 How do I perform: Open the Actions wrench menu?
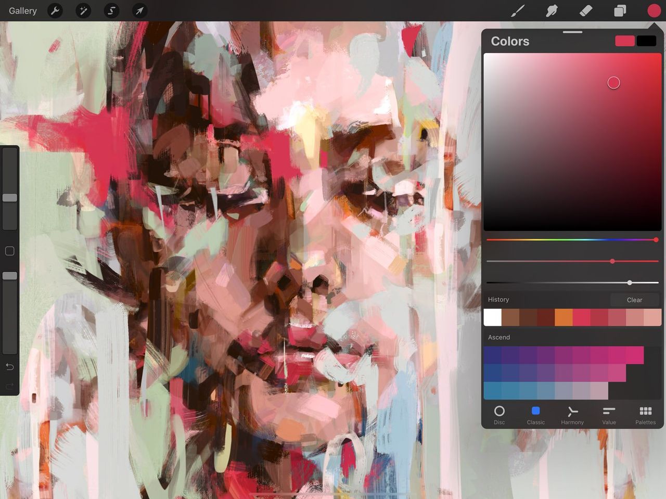point(55,10)
